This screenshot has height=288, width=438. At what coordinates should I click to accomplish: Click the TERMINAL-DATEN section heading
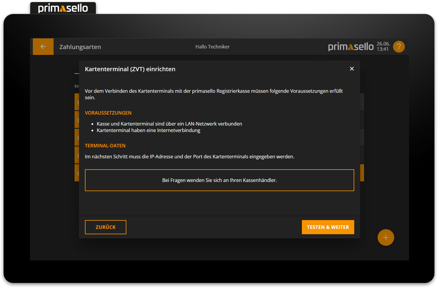[x=105, y=145]
